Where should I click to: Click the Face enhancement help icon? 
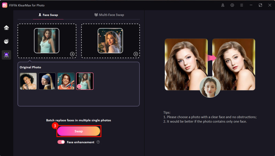coord(98,142)
